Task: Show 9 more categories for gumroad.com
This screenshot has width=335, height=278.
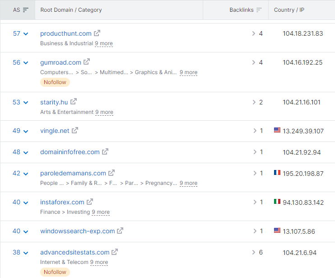Action: pos(188,72)
